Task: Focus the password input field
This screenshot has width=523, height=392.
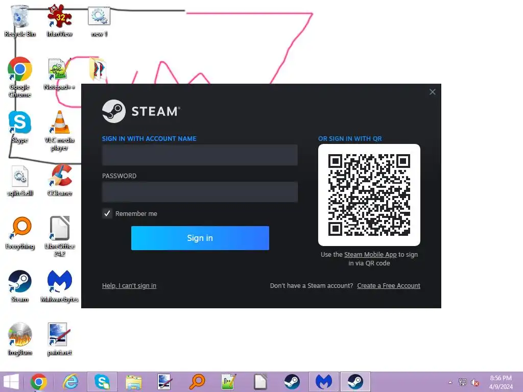Action: [200, 192]
